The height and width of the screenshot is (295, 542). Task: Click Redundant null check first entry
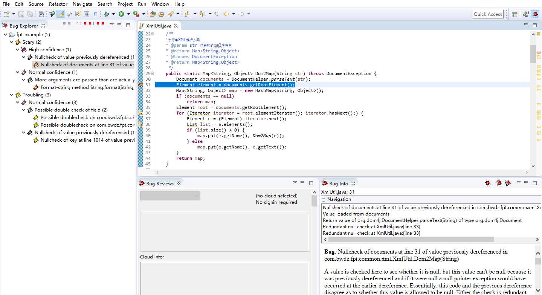(371, 226)
